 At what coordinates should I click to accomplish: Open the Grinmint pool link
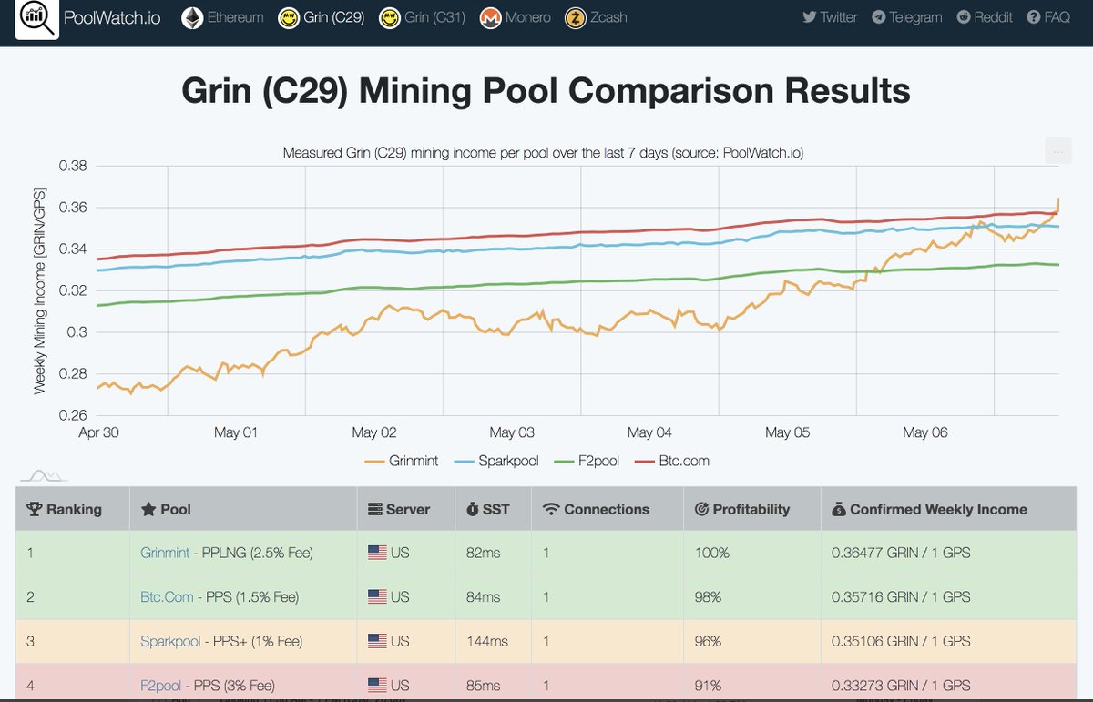click(164, 553)
